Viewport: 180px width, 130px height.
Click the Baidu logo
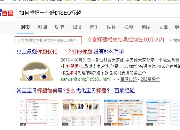7,13
